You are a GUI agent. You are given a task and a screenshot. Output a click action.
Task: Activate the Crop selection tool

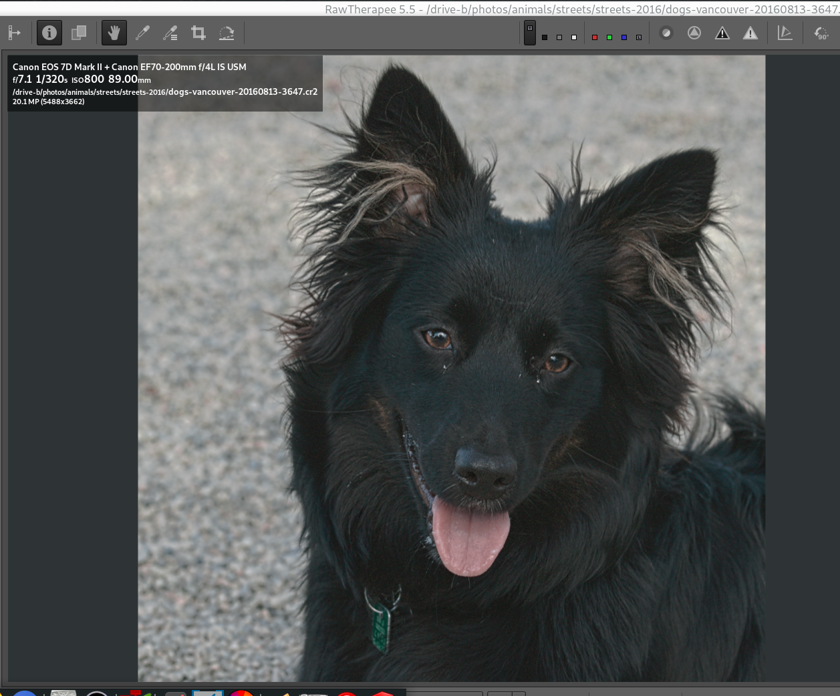click(198, 33)
